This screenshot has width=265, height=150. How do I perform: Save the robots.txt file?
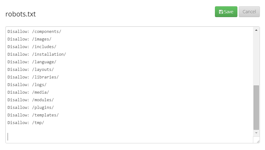pos(226,12)
